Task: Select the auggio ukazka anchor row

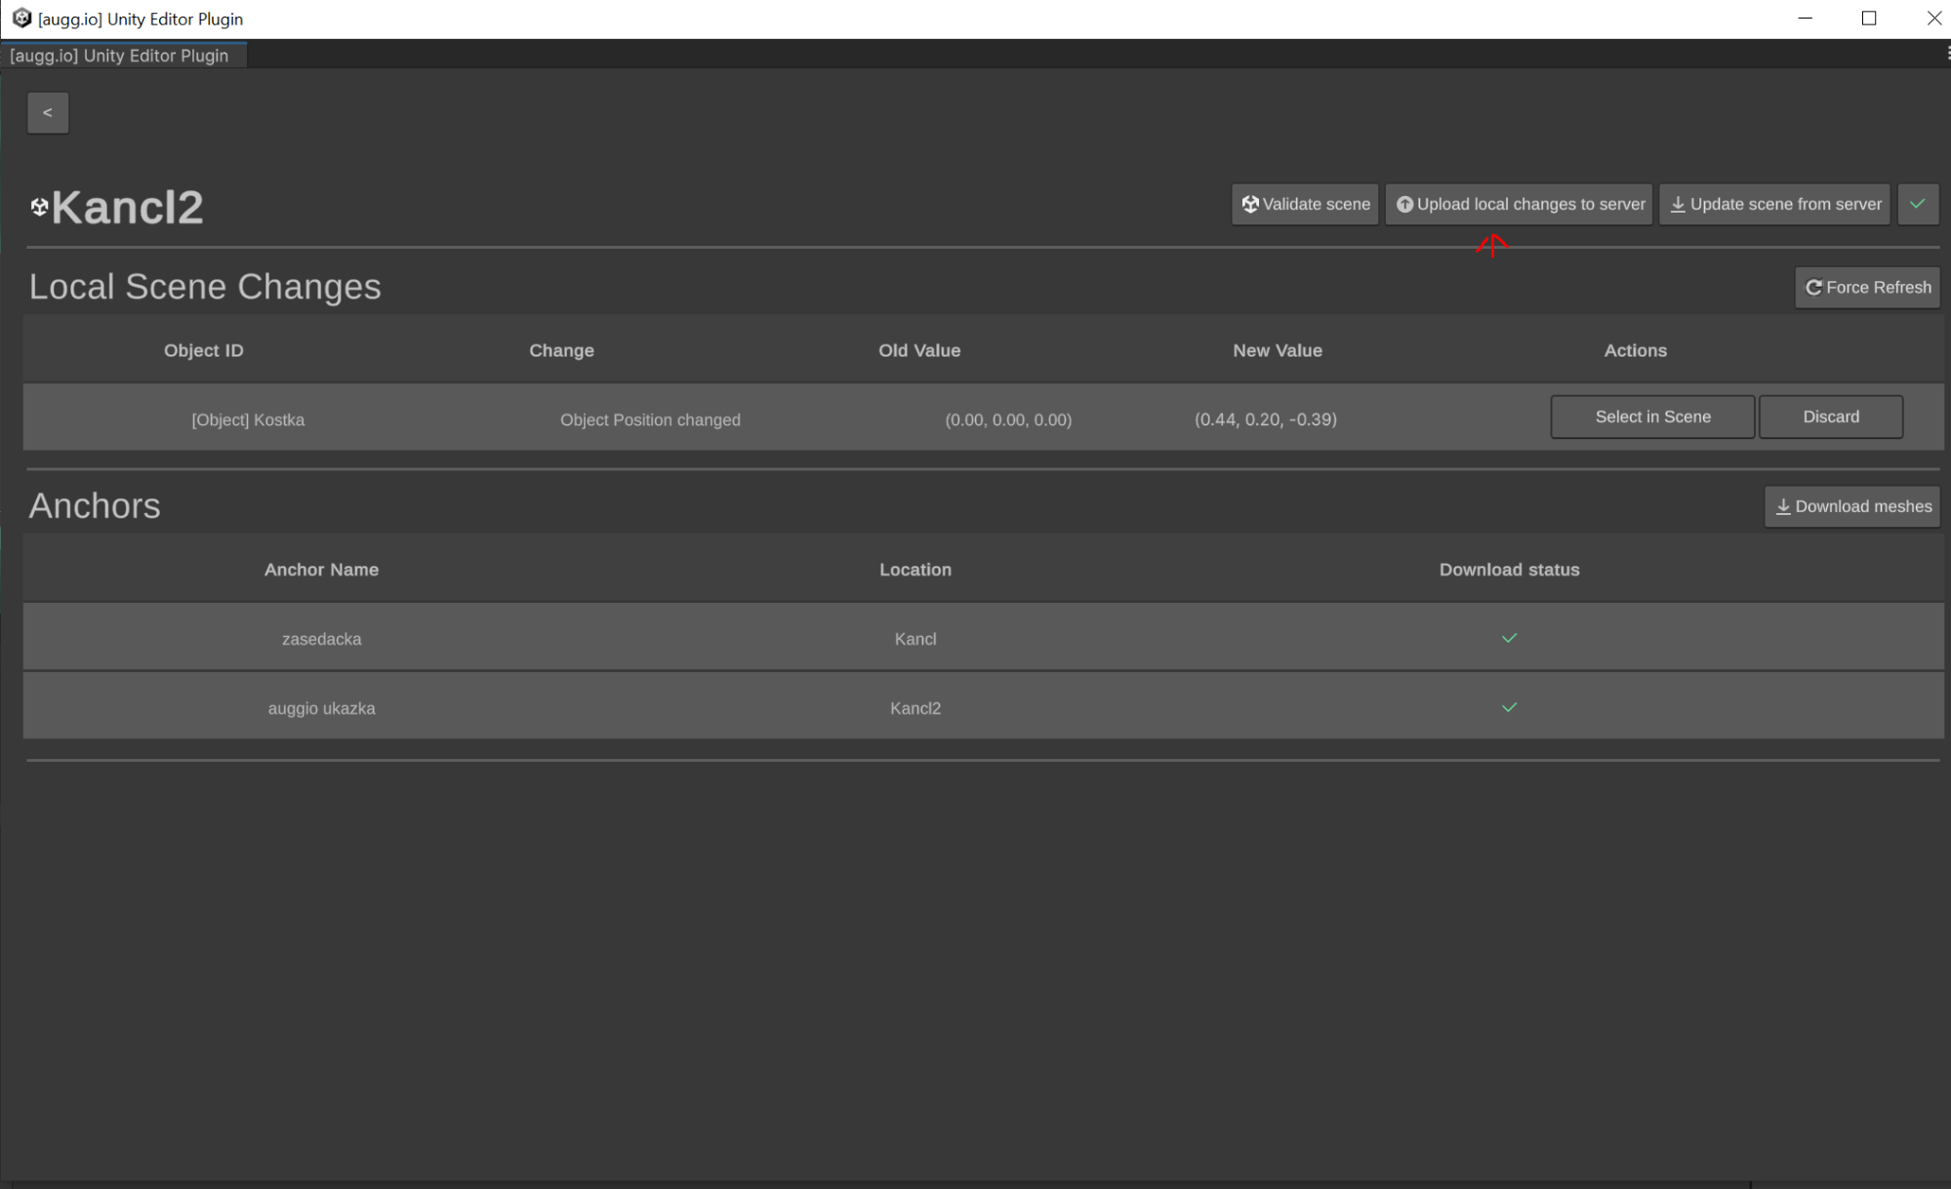Action: [x=321, y=708]
